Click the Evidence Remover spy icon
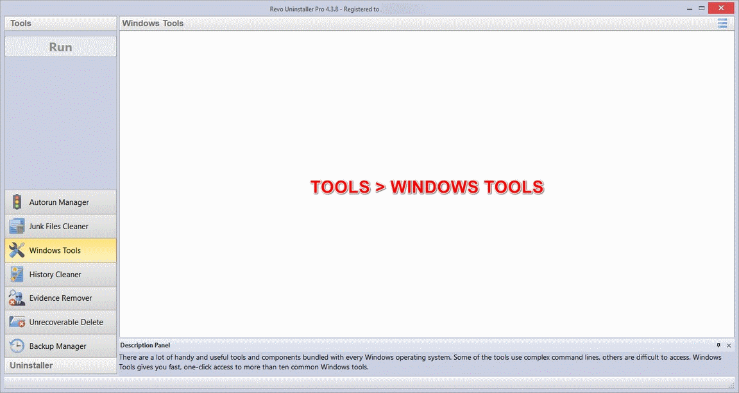This screenshot has width=739, height=393. click(17, 298)
